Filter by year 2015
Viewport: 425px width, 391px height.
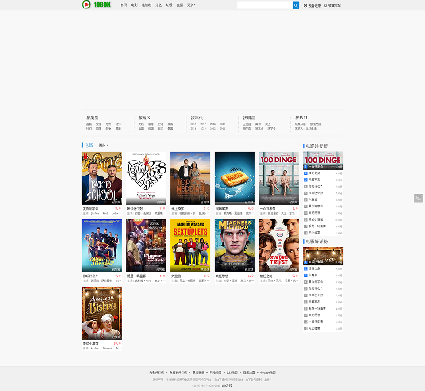tap(223, 124)
